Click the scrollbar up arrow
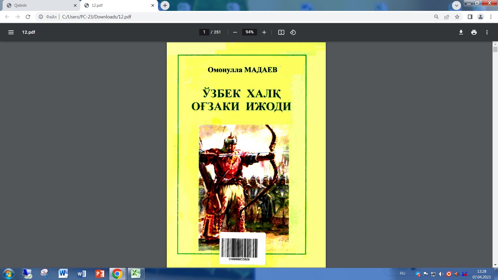498x280 pixels. tap(495, 44)
